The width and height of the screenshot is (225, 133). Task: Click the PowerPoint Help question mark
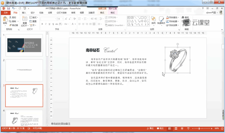(x=203, y=8)
